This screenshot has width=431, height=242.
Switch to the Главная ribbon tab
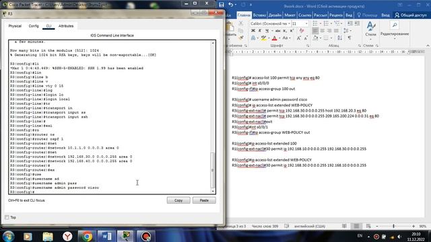tap(244, 15)
